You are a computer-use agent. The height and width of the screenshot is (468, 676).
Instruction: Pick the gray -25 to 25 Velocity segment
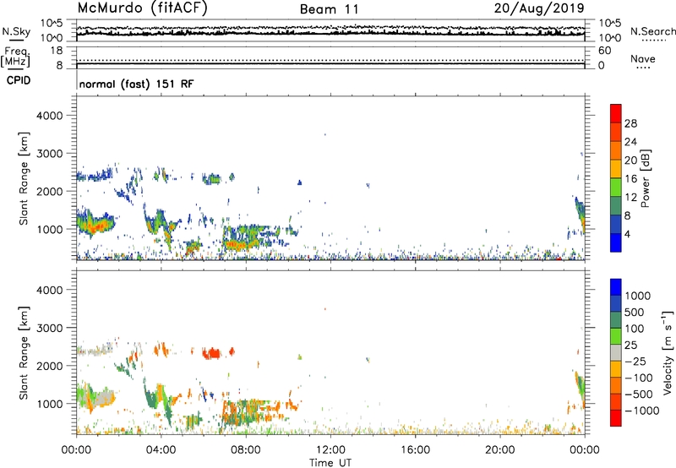tap(616, 352)
